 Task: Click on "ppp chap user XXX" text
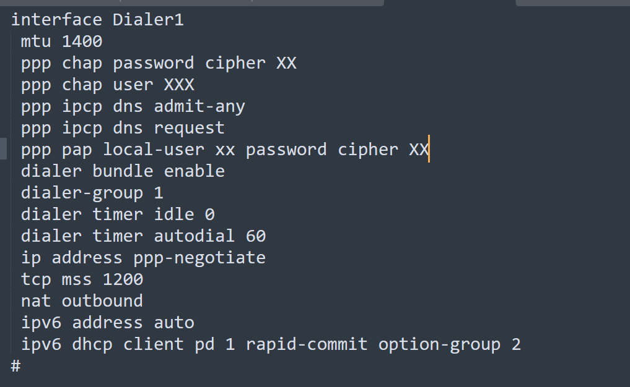click(x=107, y=85)
